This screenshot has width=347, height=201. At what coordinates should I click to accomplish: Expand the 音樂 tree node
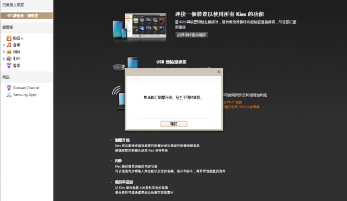[4, 45]
